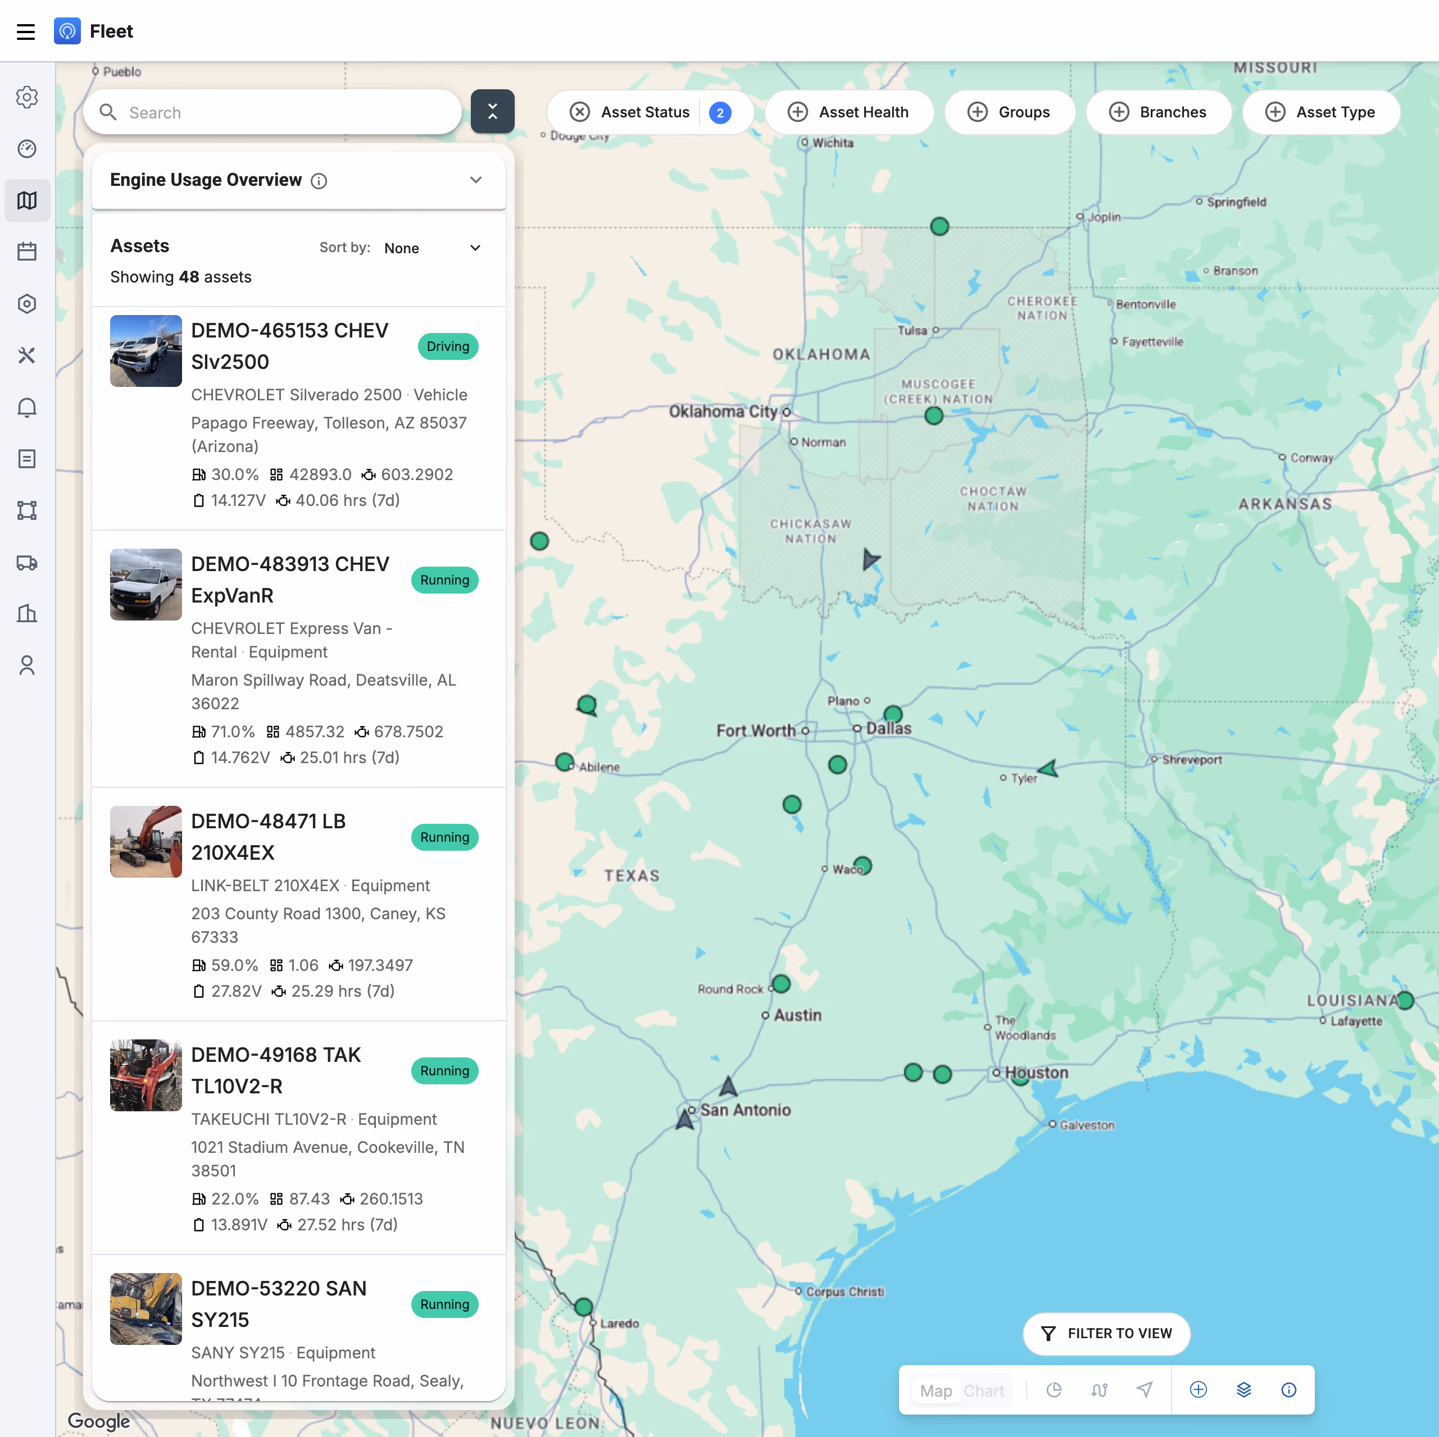This screenshot has width=1439, height=1437.
Task: Open the Asset Health filter
Action: point(849,112)
